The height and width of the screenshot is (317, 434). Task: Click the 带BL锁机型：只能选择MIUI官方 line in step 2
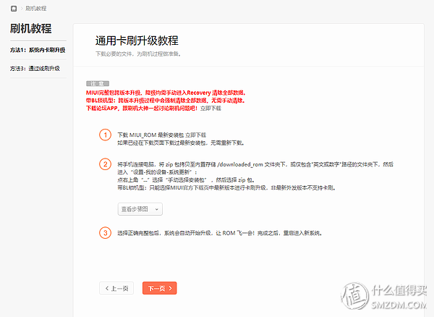(226, 188)
